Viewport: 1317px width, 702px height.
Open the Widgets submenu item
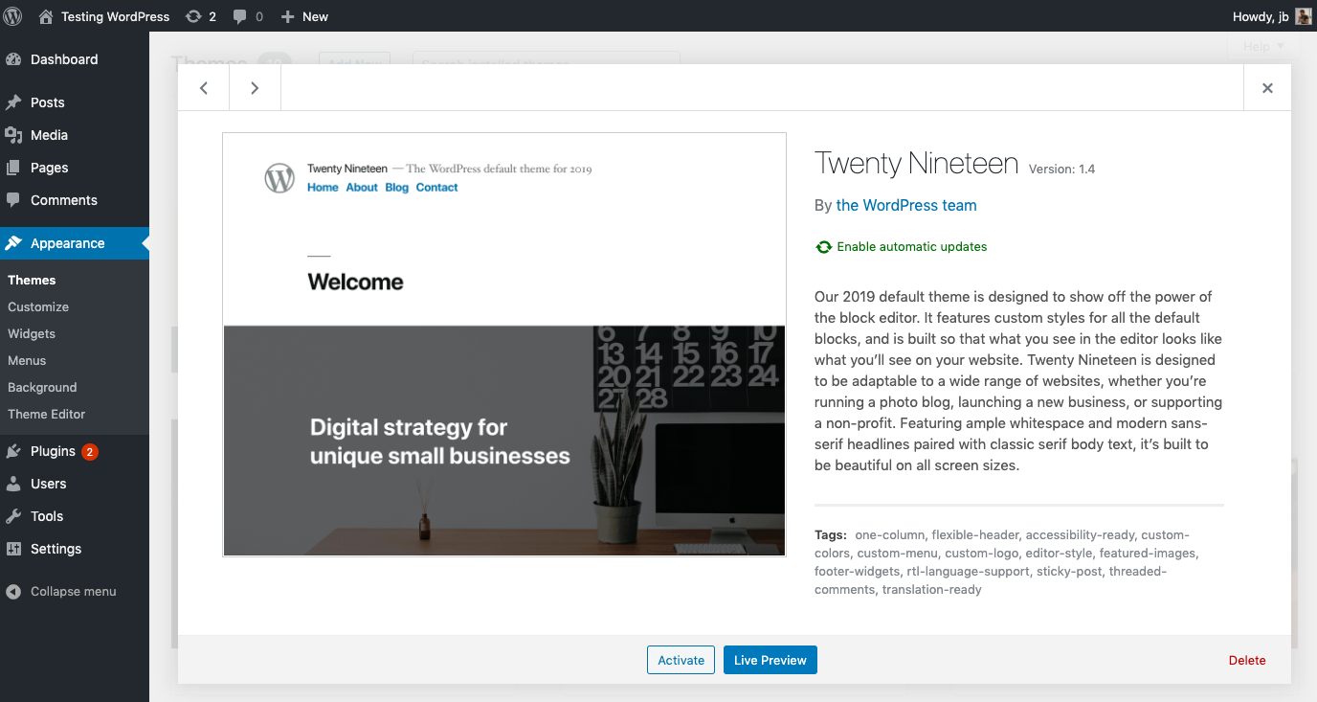pos(32,333)
